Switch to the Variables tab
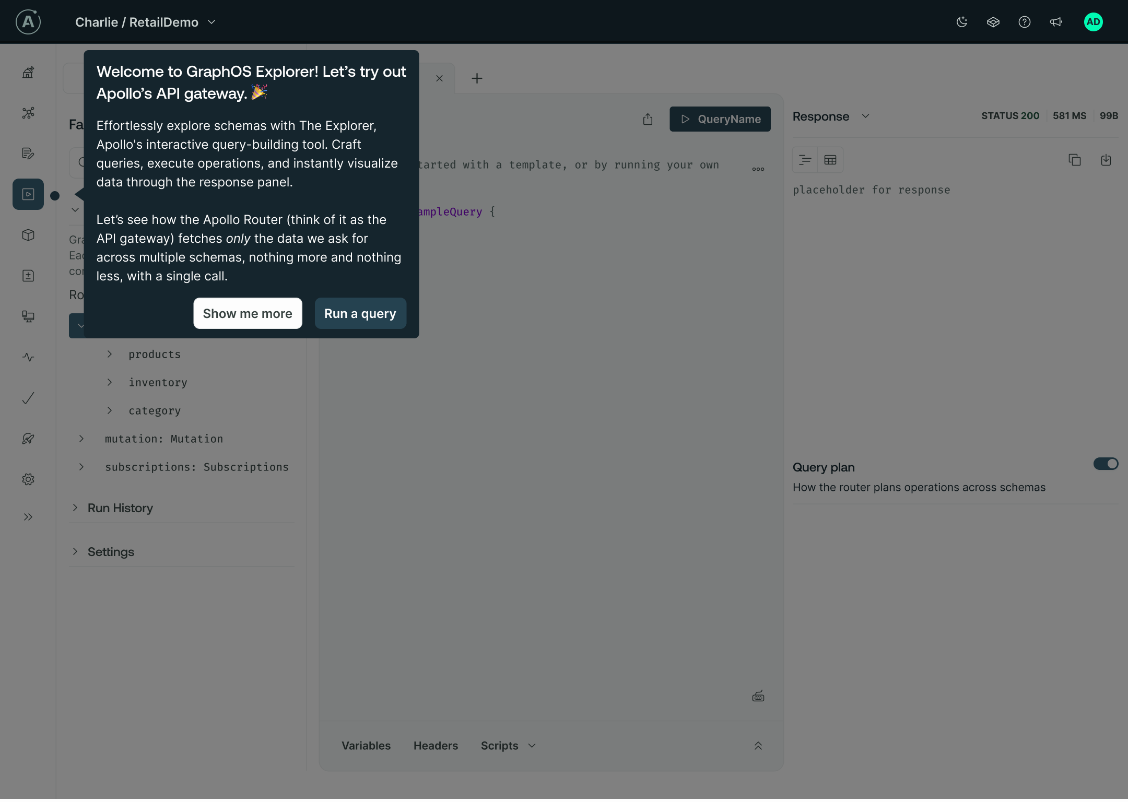This screenshot has height=802, width=1128. pyautogui.click(x=366, y=746)
